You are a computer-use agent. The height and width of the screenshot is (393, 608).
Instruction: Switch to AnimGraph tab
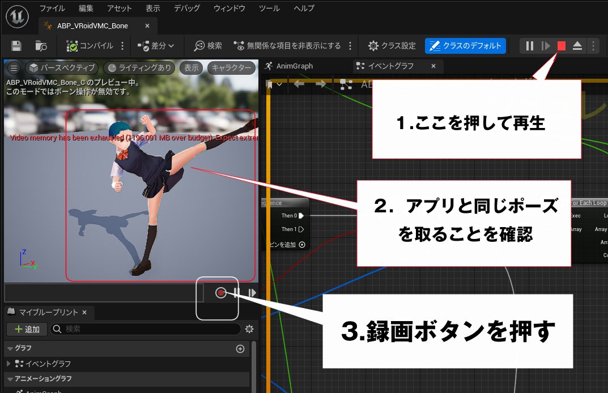[289, 66]
